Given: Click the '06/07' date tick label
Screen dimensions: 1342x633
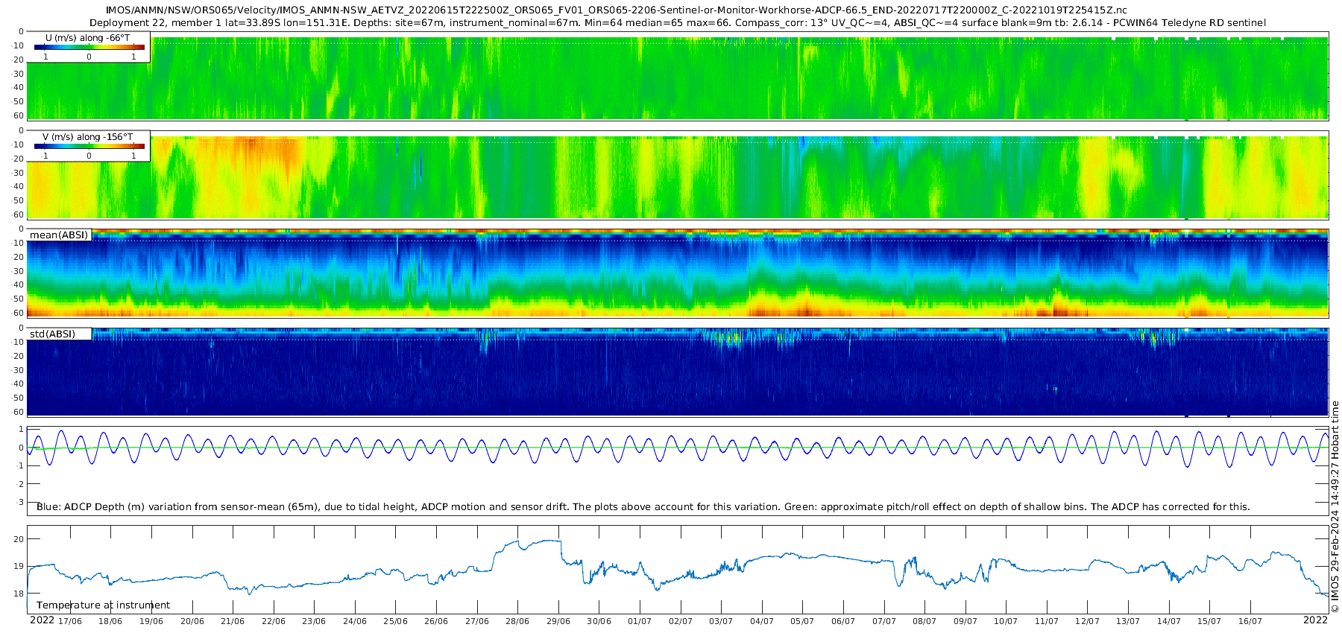Looking at the screenshot, I should 843,621.
